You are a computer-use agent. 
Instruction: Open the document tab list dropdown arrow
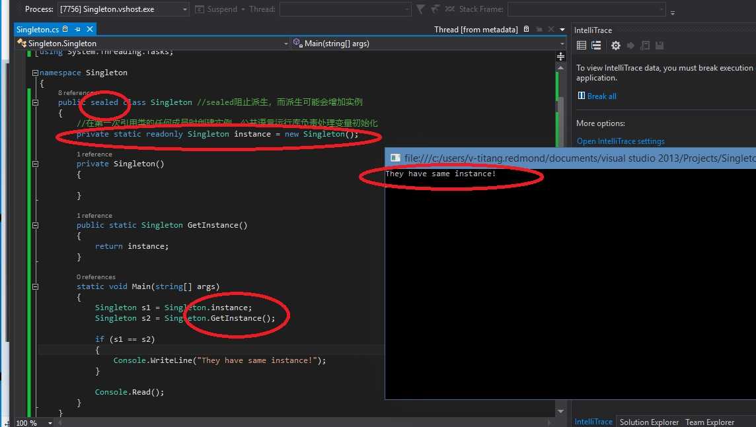562,30
